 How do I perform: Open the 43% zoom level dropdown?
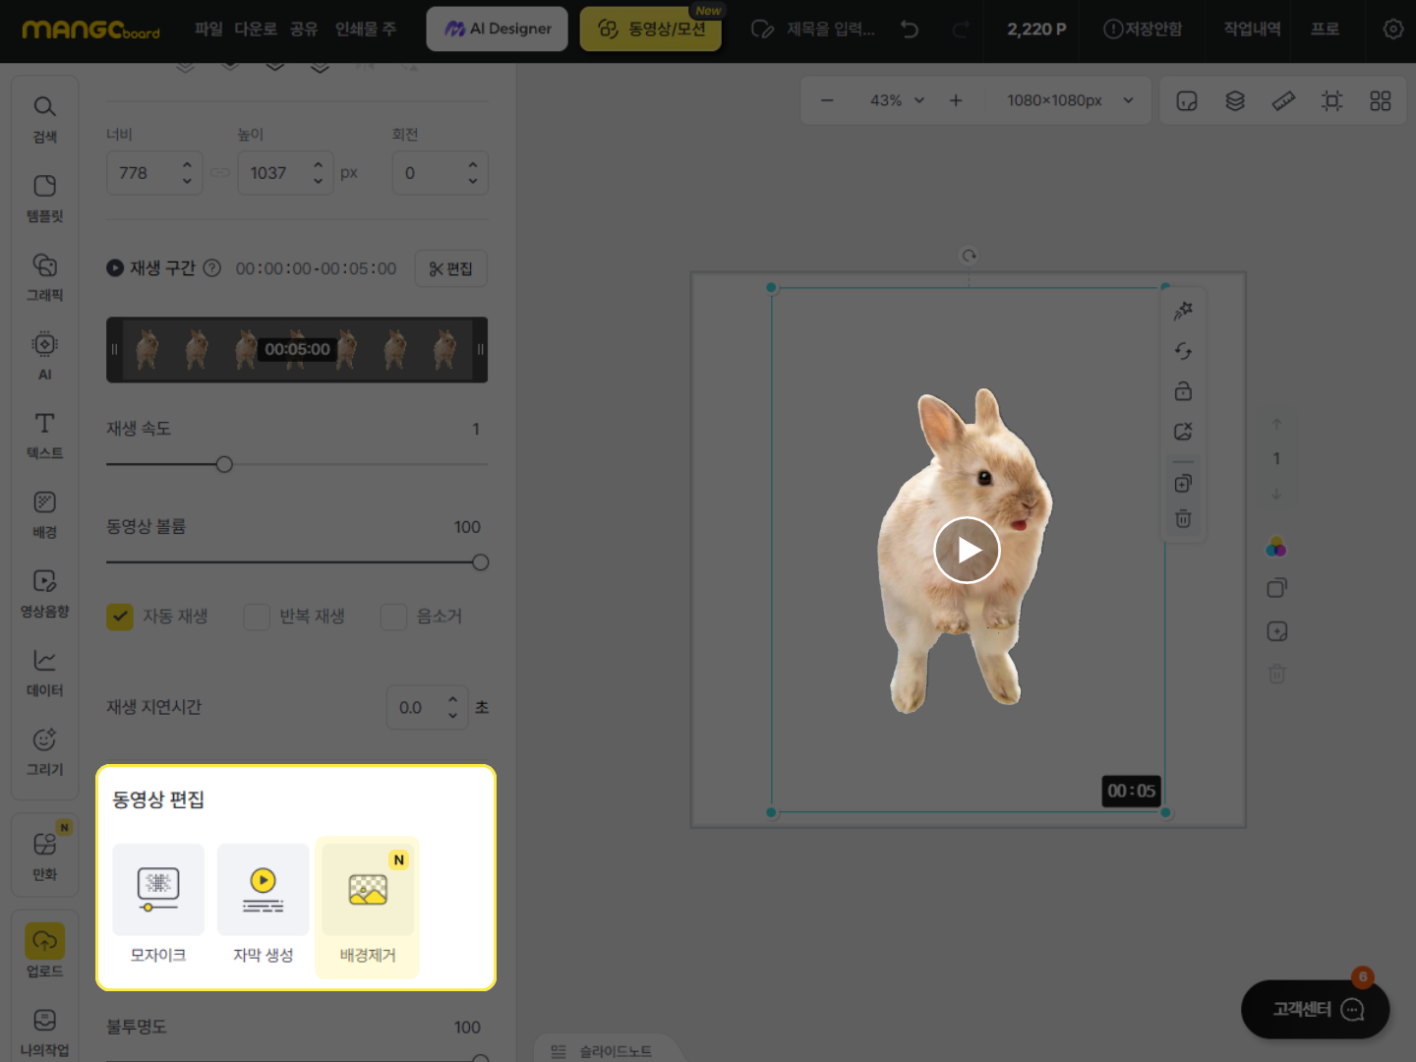[898, 100]
